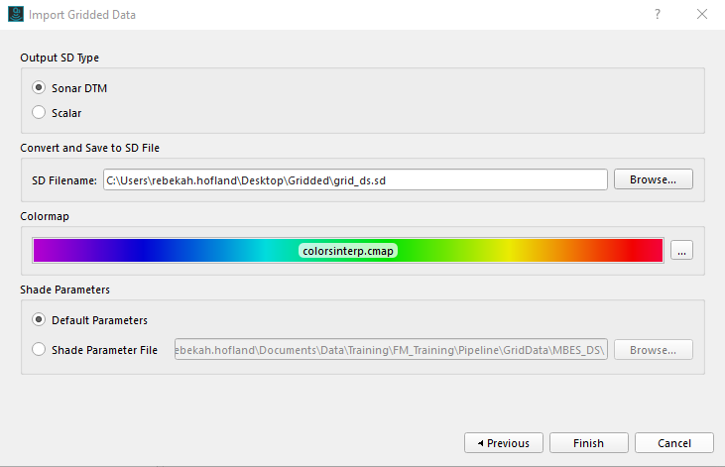Viewport: 725px width, 467px height.
Task: Close the Import Gridded Data dialog
Action: pos(702,14)
